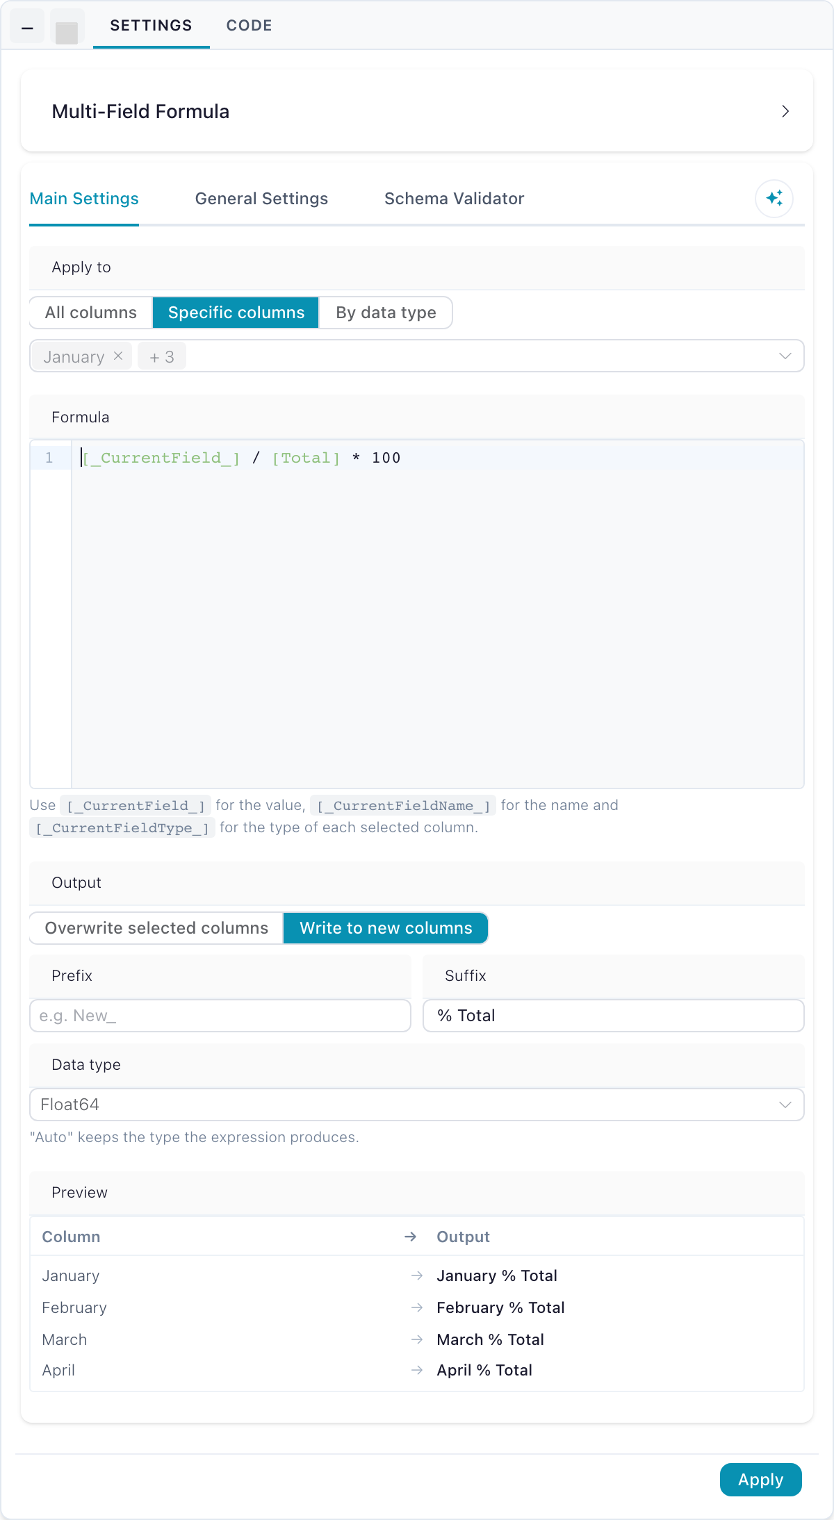This screenshot has width=834, height=1520.
Task: Remove the January column tag
Action: click(118, 356)
